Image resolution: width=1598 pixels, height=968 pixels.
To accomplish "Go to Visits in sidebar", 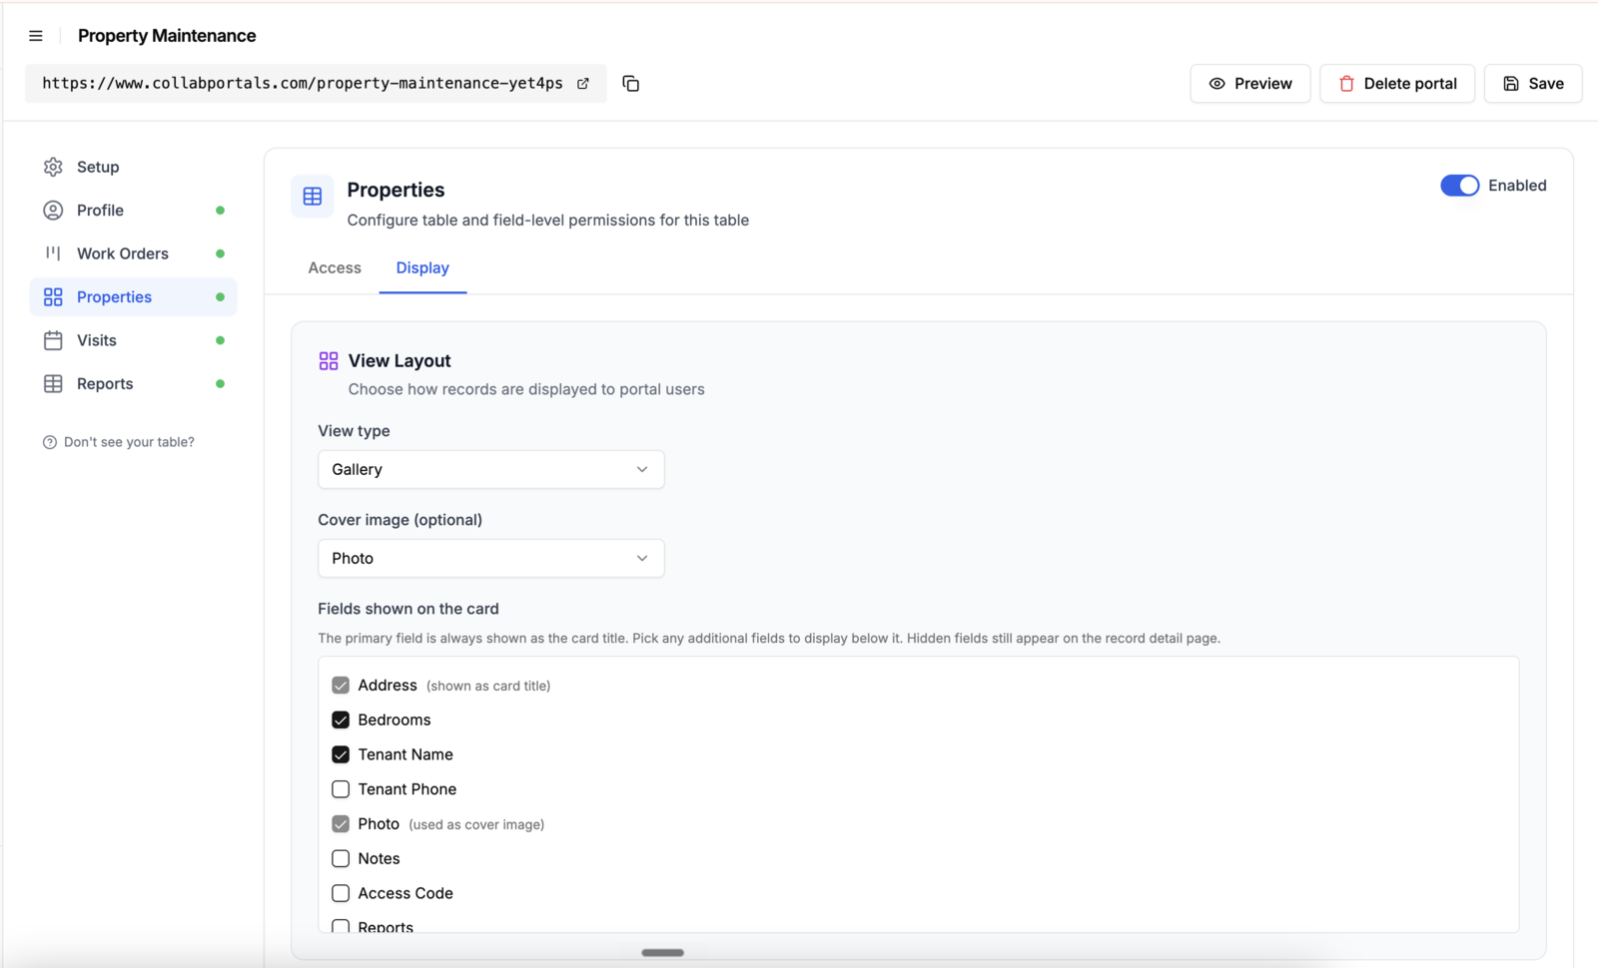I will pyautogui.click(x=133, y=340).
